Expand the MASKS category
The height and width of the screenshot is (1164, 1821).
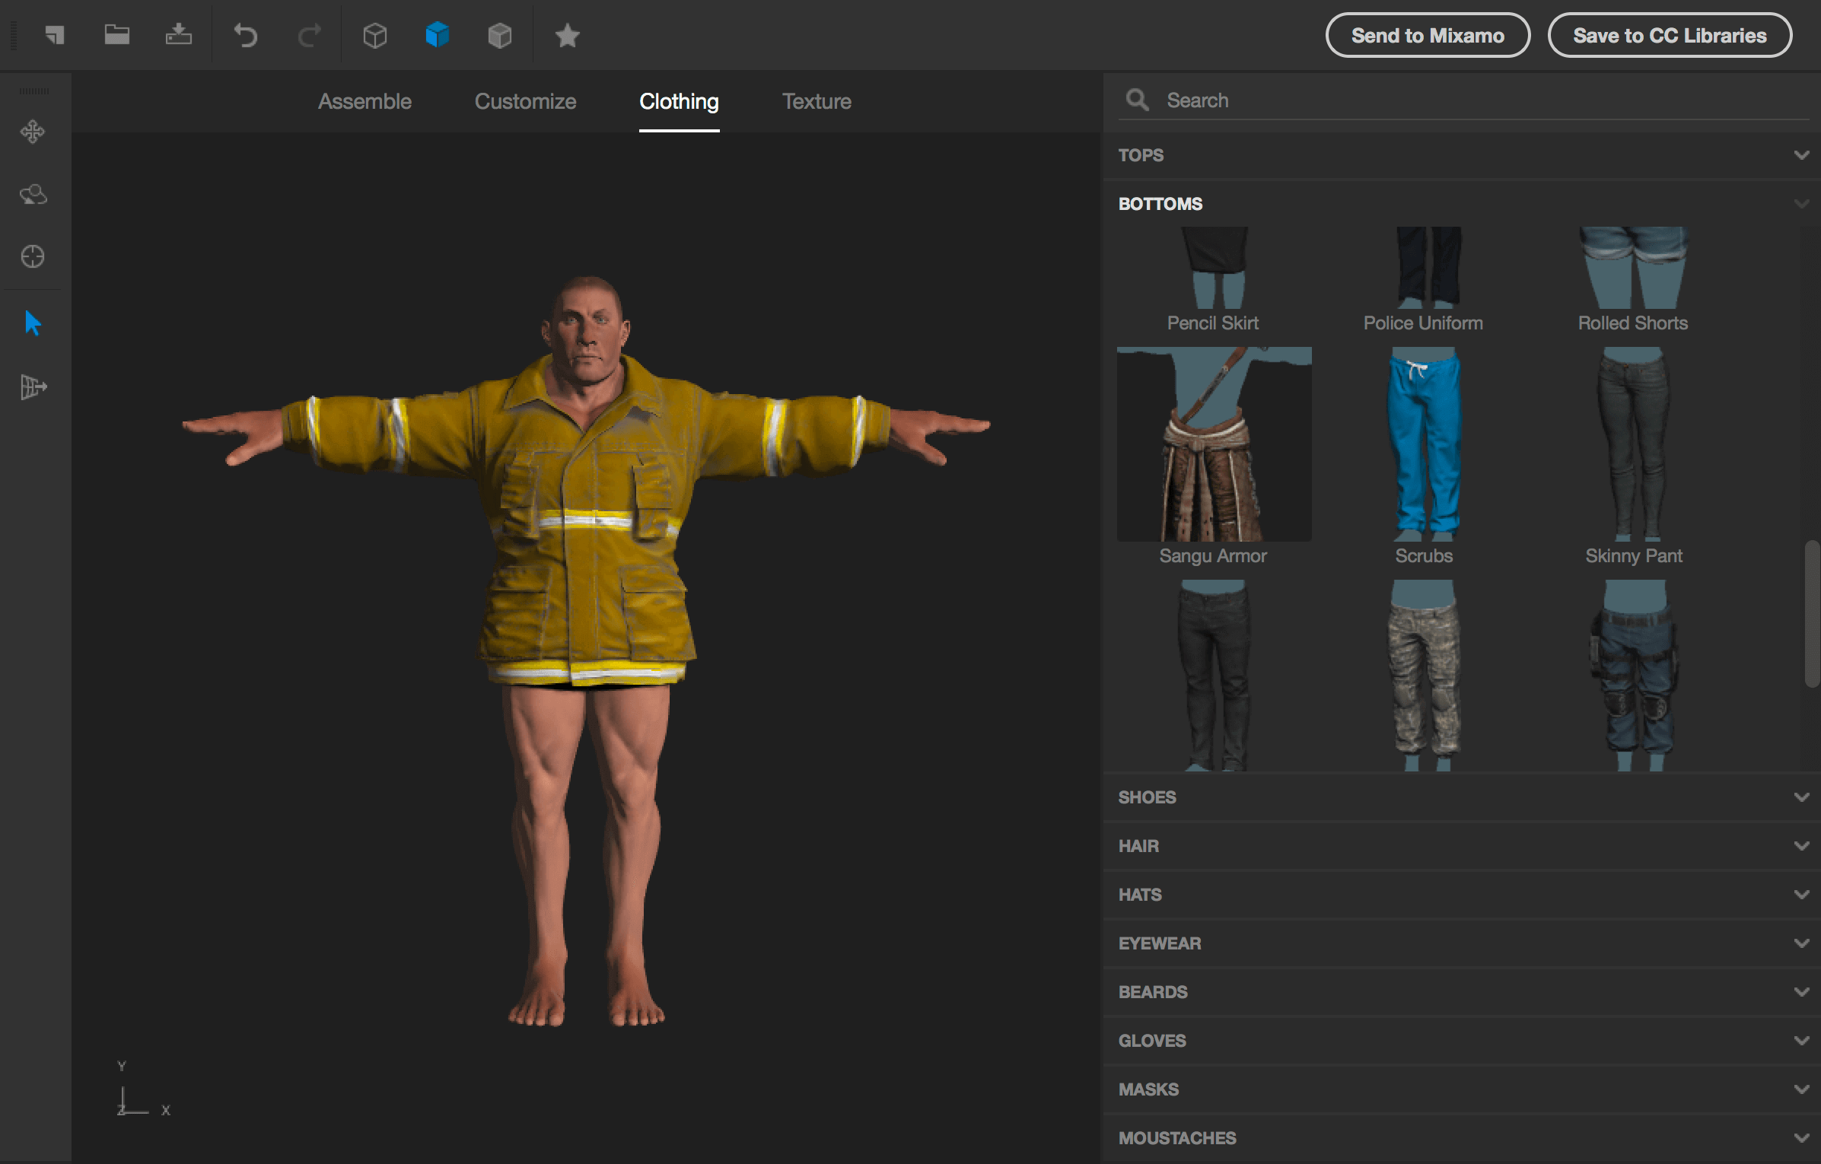pos(1461,1089)
